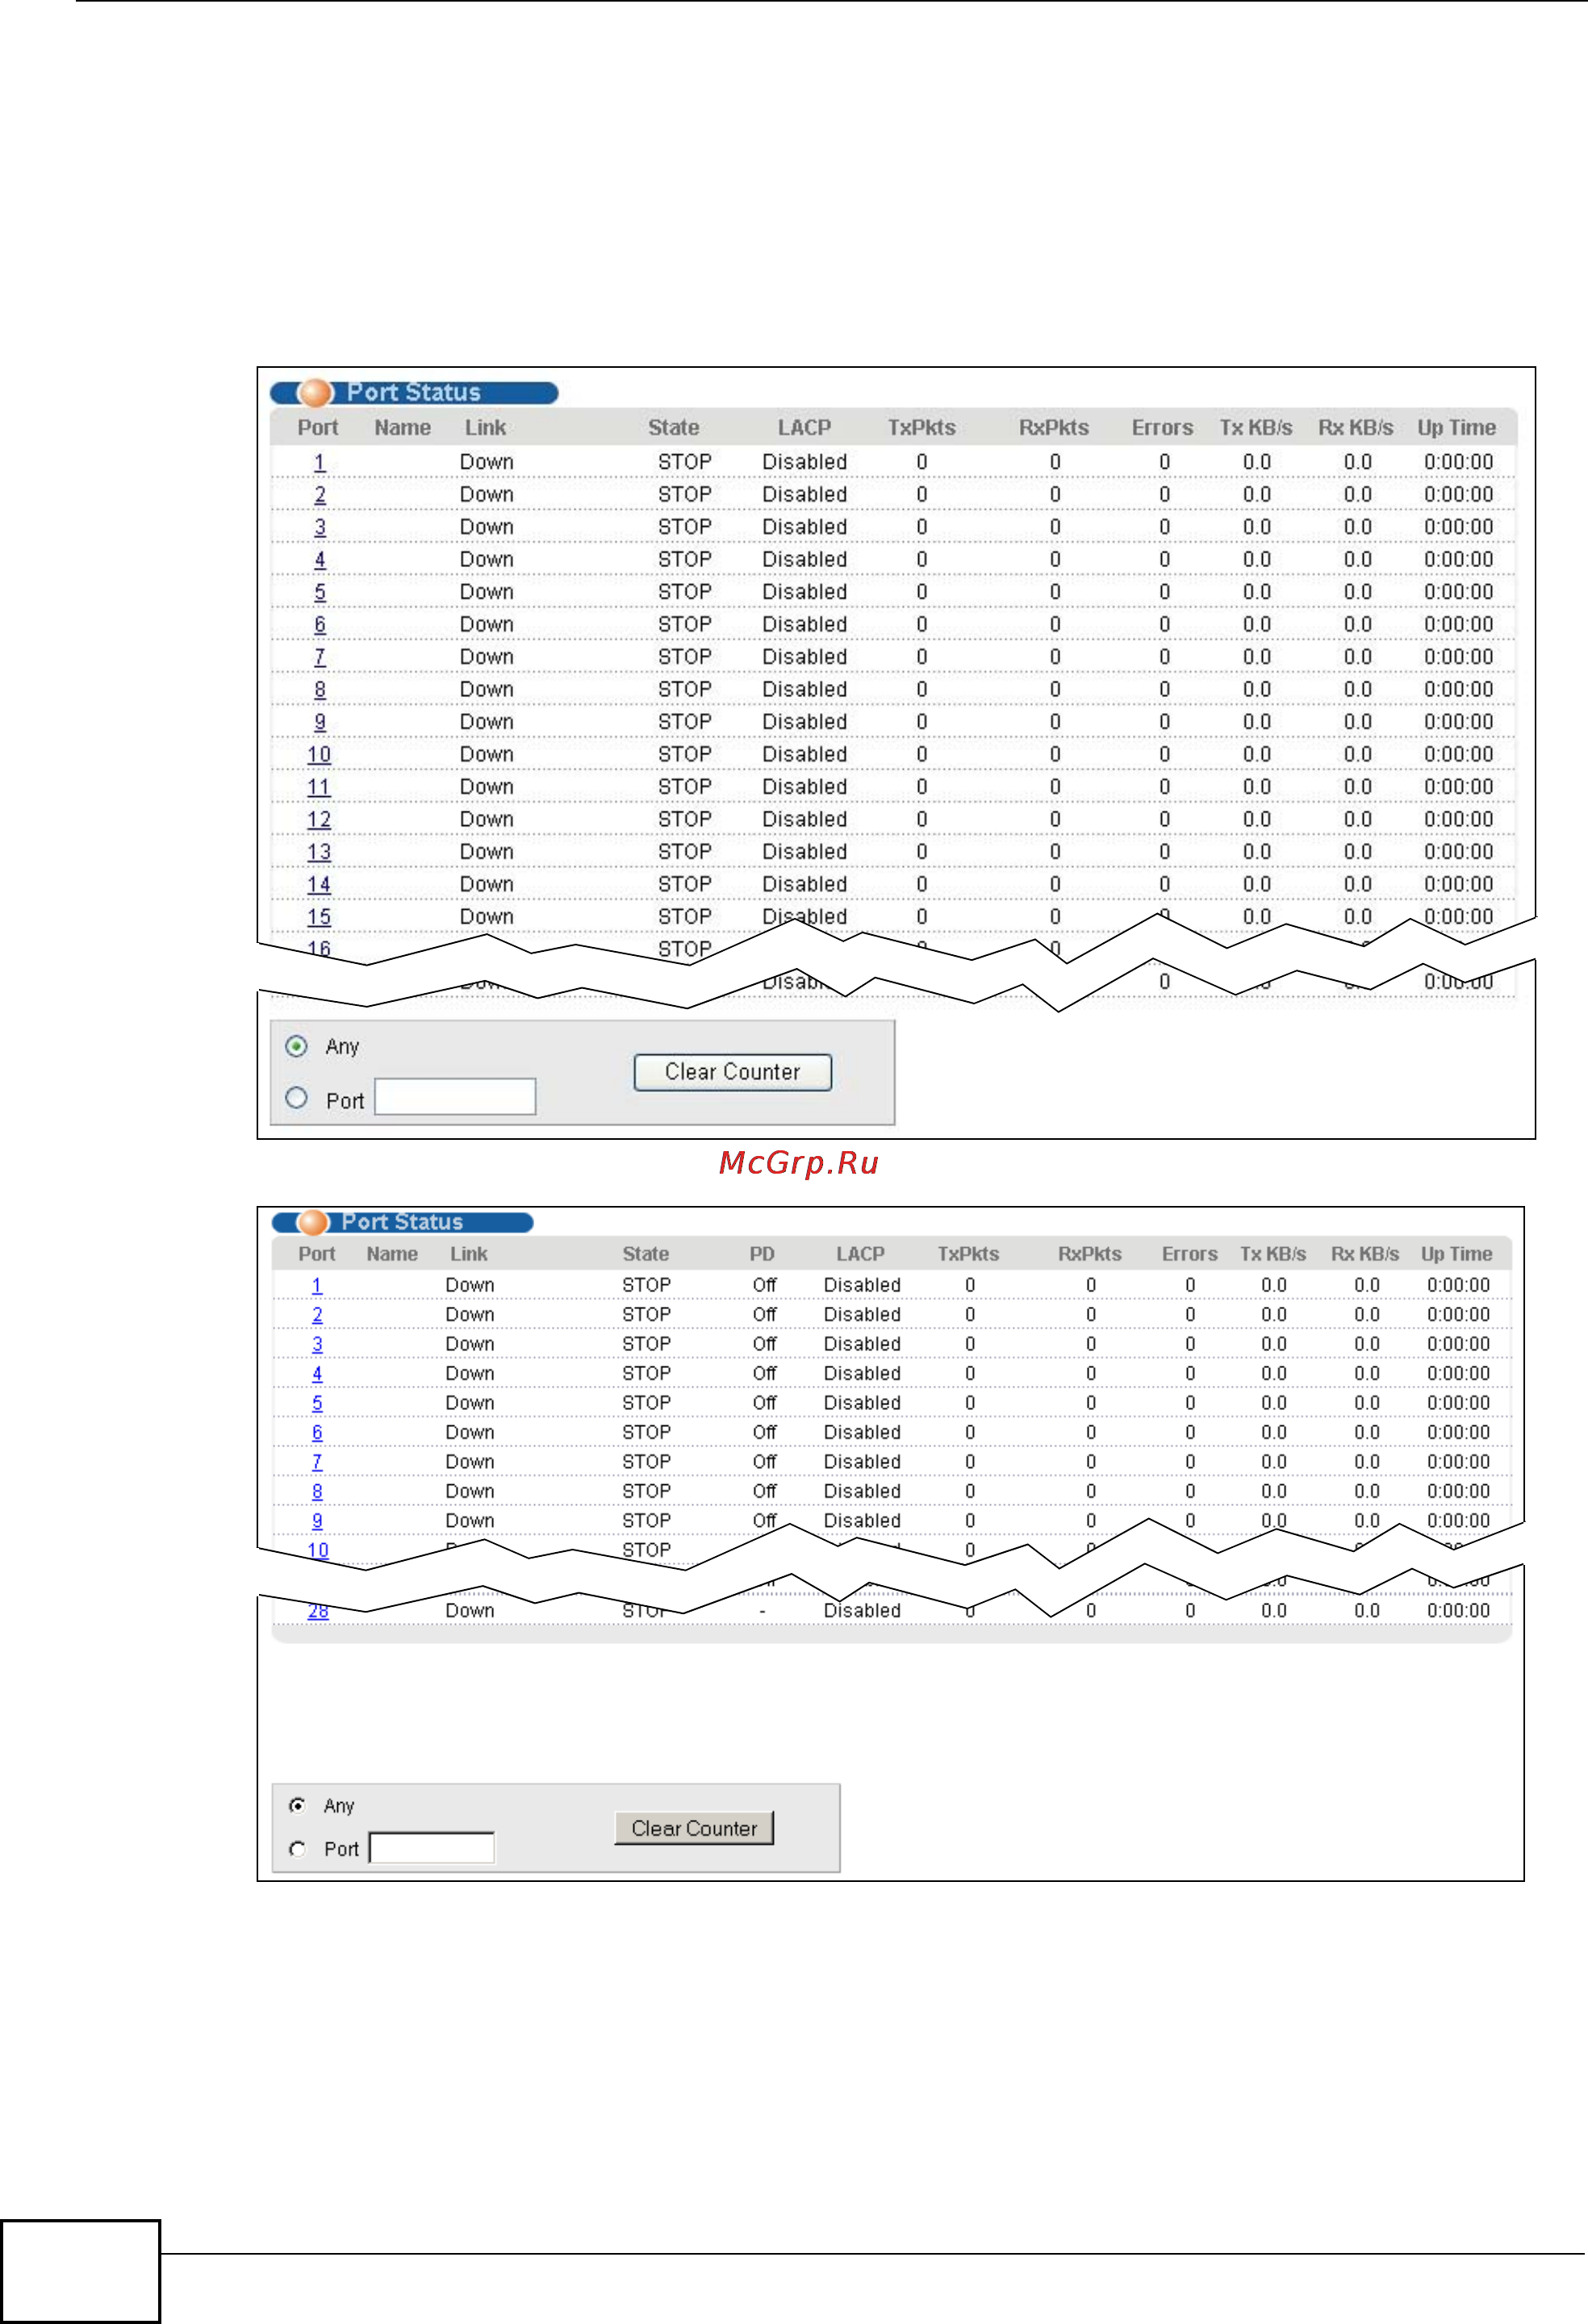Viewport: 1588px width, 2324px height.
Task: Click Clear Counter button in lower panel
Action: tap(694, 1828)
